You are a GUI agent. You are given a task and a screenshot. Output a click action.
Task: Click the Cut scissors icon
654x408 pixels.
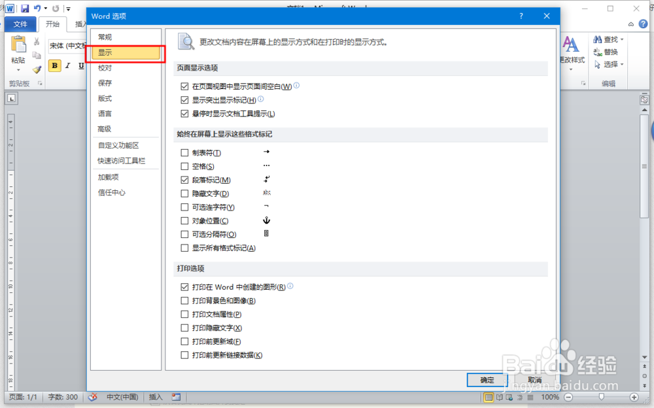coord(37,41)
